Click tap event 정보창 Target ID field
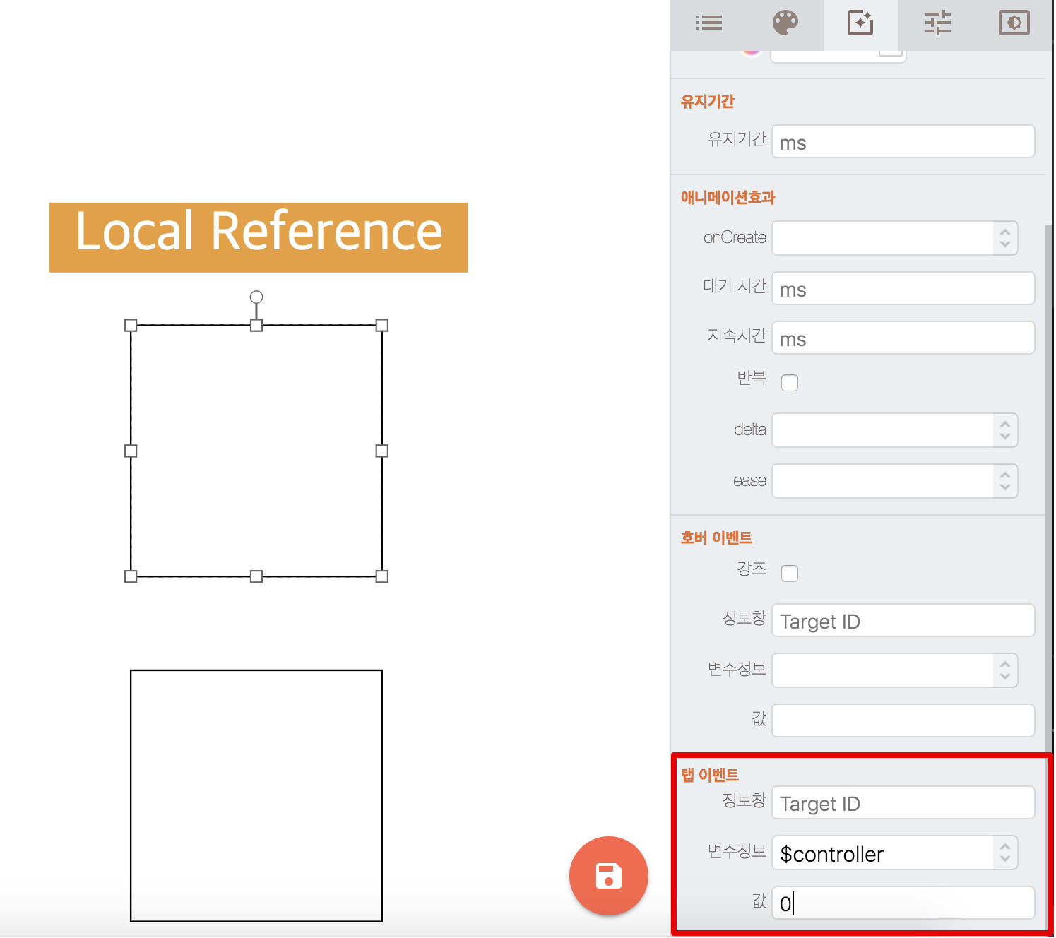Viewport: 1056px width, 938px height. 903,803
